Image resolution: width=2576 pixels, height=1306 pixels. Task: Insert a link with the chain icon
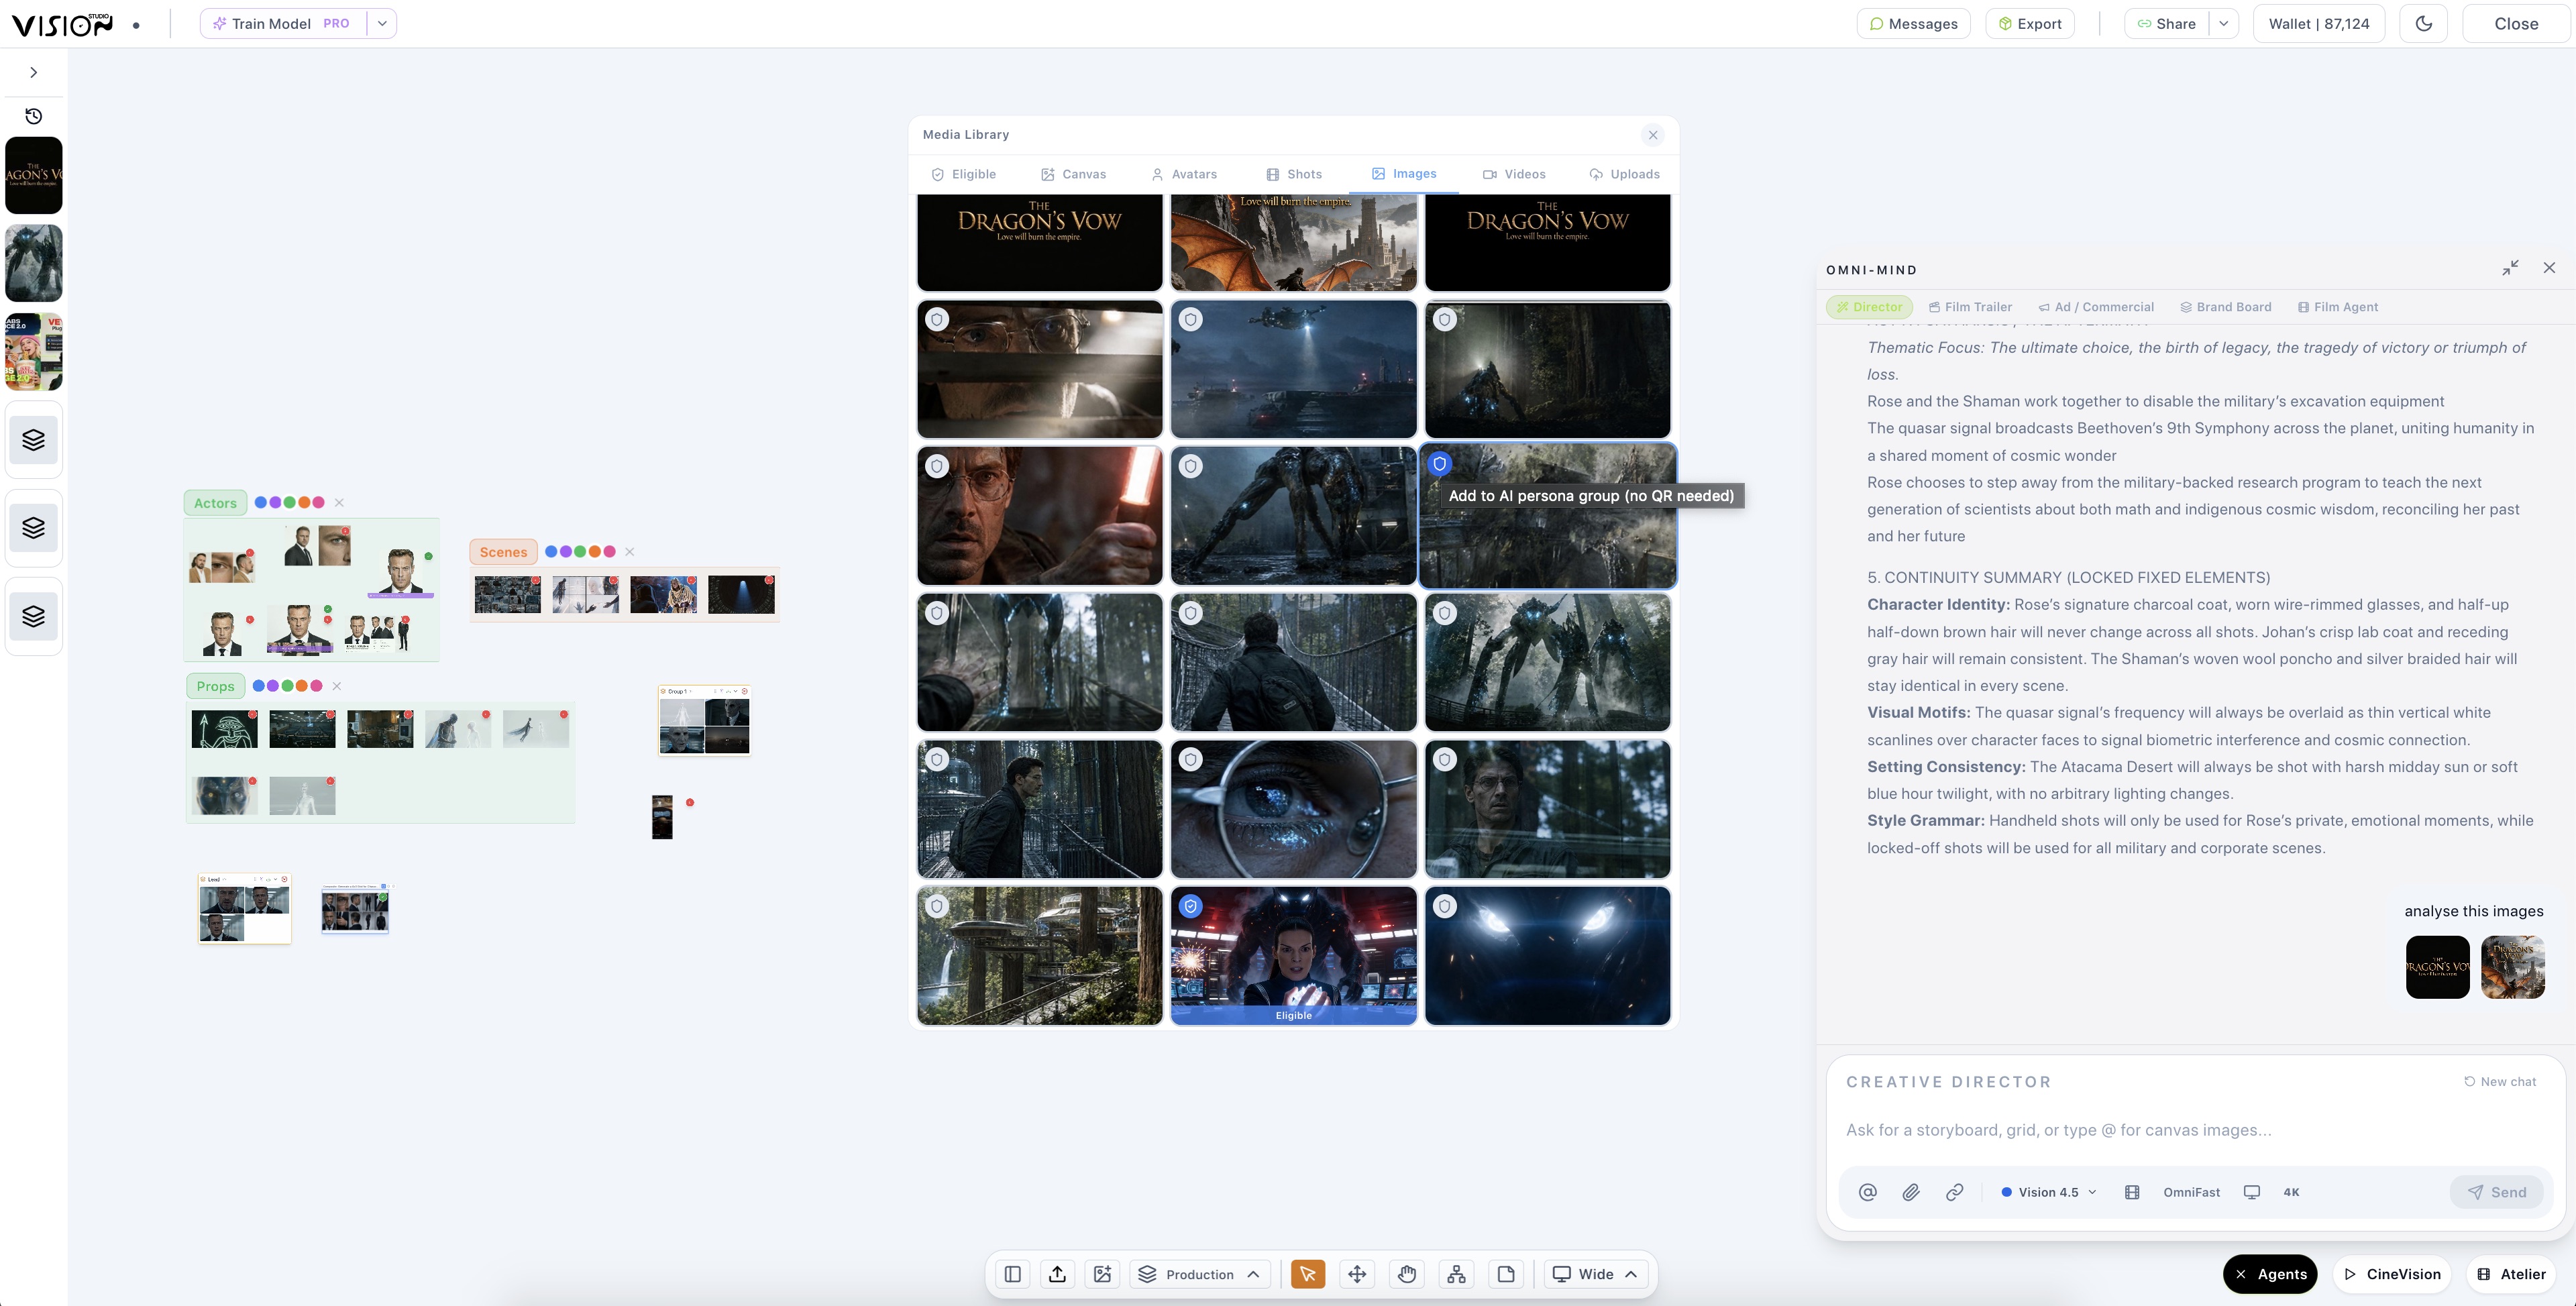[1954, 1192]
